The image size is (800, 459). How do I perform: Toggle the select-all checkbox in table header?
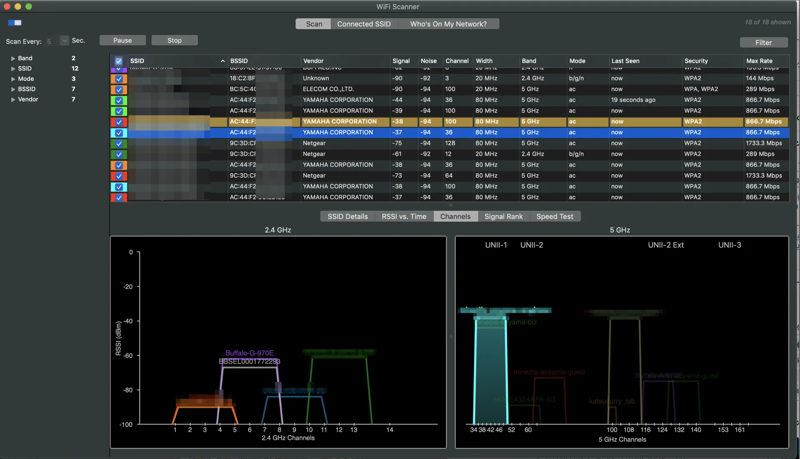pos(119,61)
